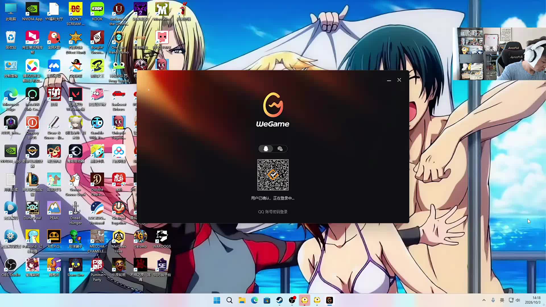Select the Pummel Party desktop icon
The width and height of the screenshot is (546, 307).
[97, 270]
